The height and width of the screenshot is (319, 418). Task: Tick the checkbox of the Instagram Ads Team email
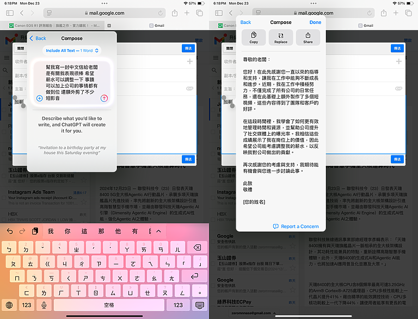(4, 198)
